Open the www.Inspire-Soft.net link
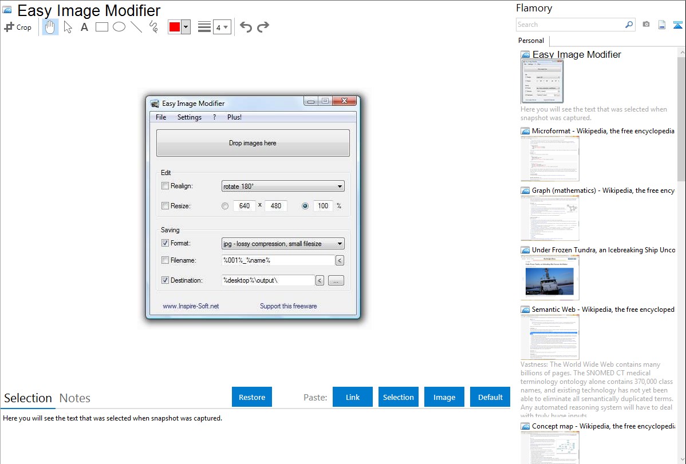Screen dimensions: 686x464 click(191, 306)
